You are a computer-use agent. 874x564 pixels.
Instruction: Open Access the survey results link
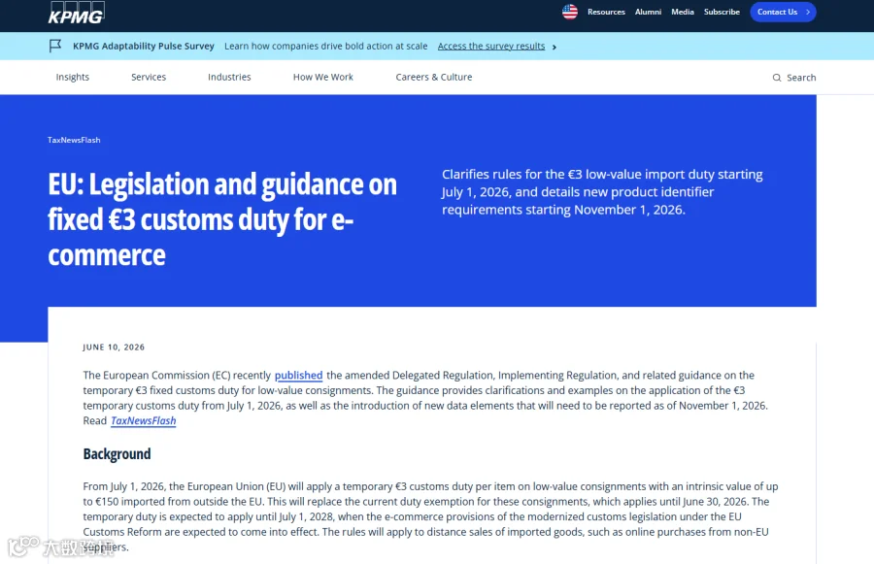click(x=491, y=47)
